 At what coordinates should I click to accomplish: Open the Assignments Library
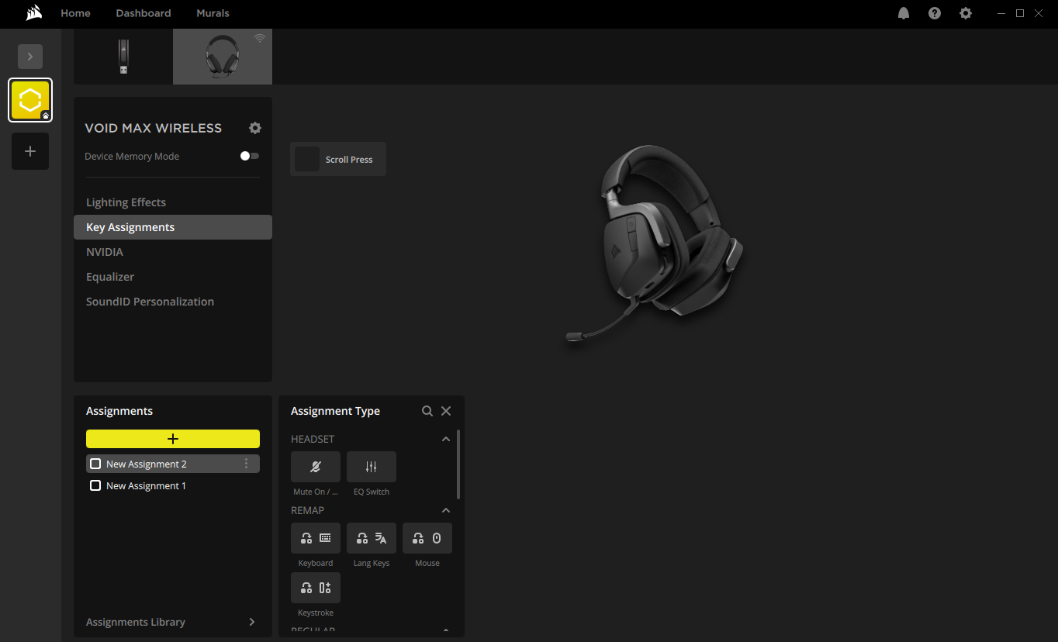point(136,621)
